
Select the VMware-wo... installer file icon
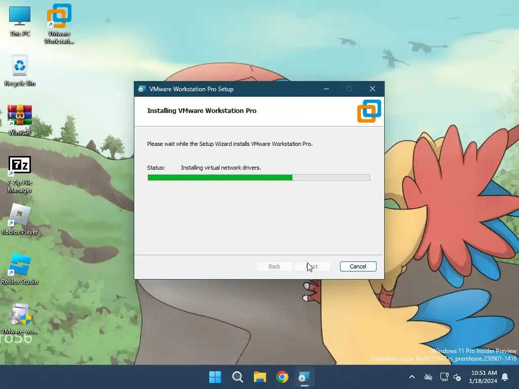coord(20,319)
